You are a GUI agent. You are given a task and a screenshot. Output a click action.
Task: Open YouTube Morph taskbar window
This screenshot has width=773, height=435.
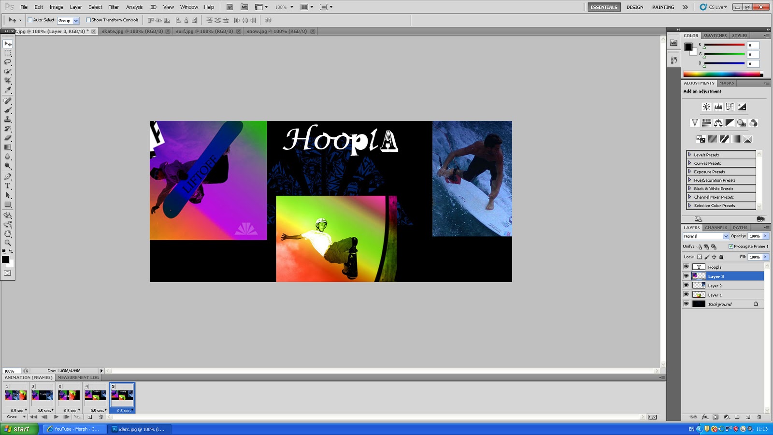coord(74,429)
